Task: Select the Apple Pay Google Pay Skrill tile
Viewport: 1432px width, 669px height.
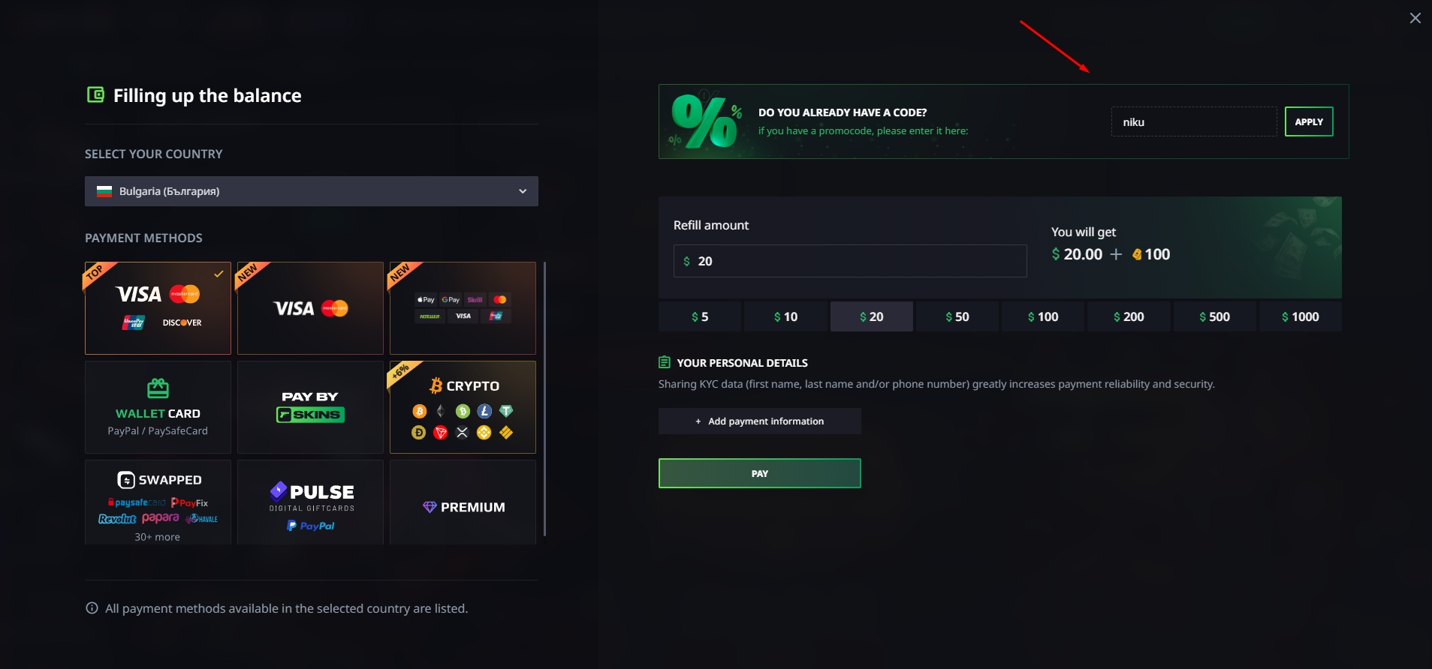Action: (463, 308)
